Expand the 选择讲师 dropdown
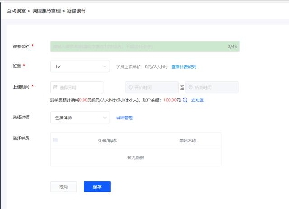This screenshot has height=209, width=289. pyautogui.click(x=80, y=118)
